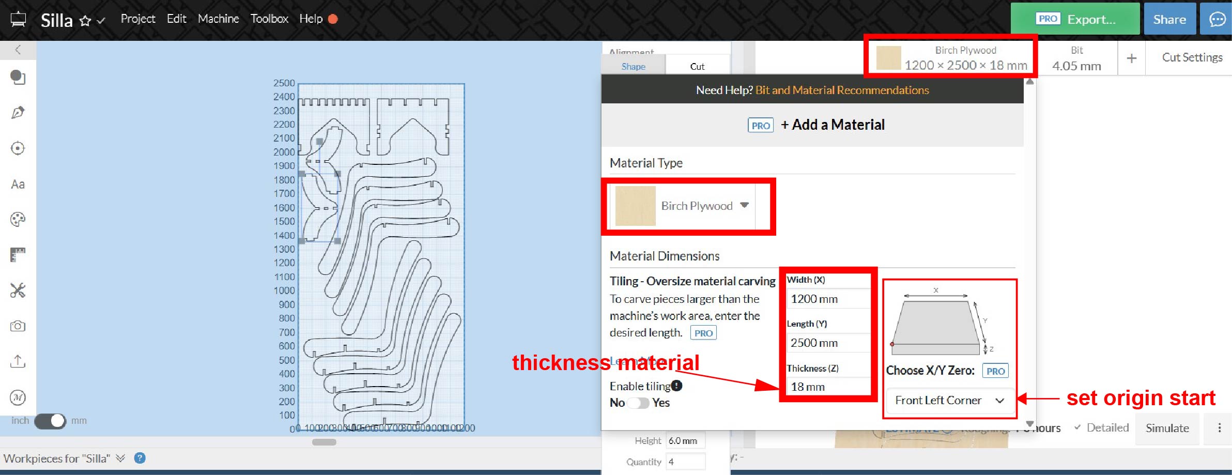Open the image trace camera tool

click(x=18, y=326)
